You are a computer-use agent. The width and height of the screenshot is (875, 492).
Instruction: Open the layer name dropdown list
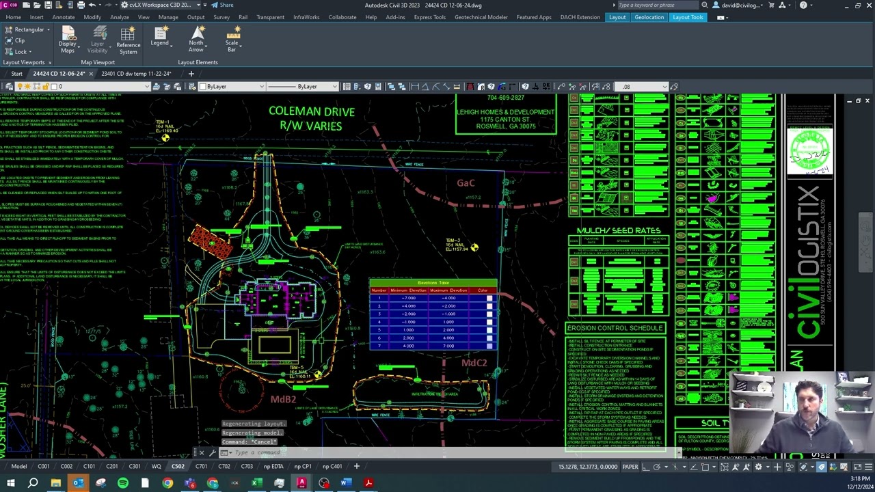146,87
